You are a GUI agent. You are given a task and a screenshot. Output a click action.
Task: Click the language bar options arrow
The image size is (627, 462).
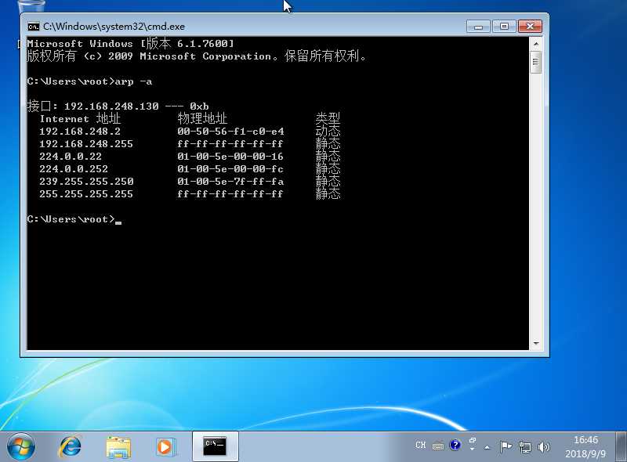coord(473,449)
